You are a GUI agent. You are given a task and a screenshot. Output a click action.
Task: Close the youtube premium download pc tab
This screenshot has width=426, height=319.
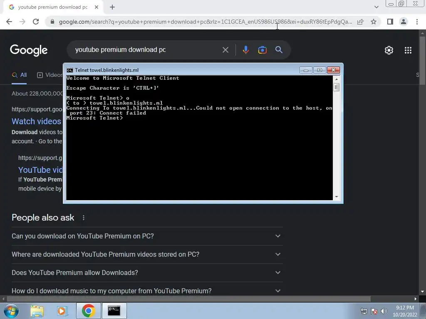97,7
